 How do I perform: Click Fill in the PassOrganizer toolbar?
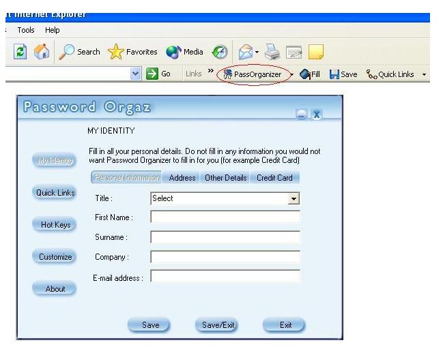(x=310, y=74)
